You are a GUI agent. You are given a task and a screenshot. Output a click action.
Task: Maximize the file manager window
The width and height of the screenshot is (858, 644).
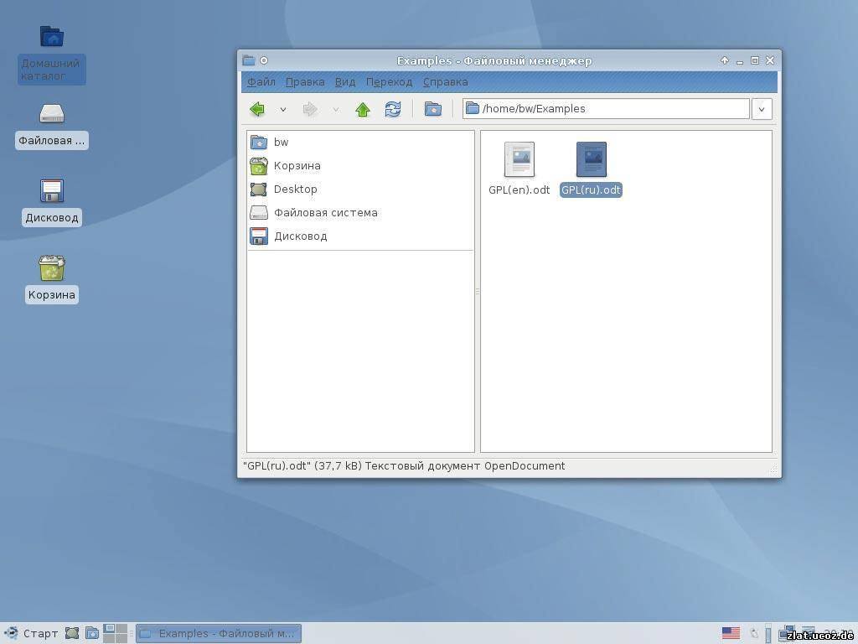click(755, 60)
